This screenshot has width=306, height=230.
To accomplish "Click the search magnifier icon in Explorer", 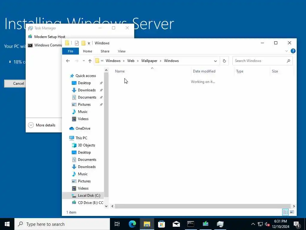I will pos(288,61).
